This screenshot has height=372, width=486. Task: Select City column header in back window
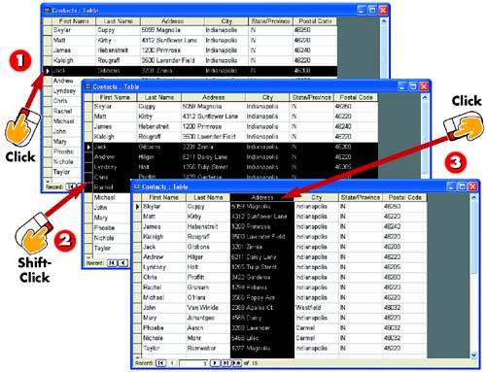(x=226, y=21)
